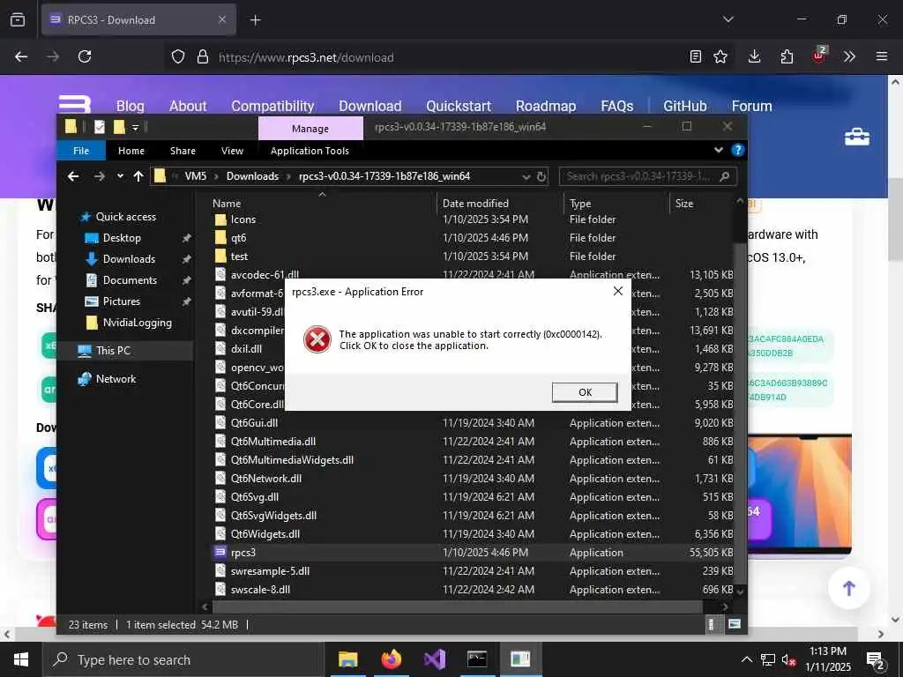Select Qt6Network.dll file
The width and height of the screenshot is (903, 677).
pyautogui.click(x=266, y=479)
